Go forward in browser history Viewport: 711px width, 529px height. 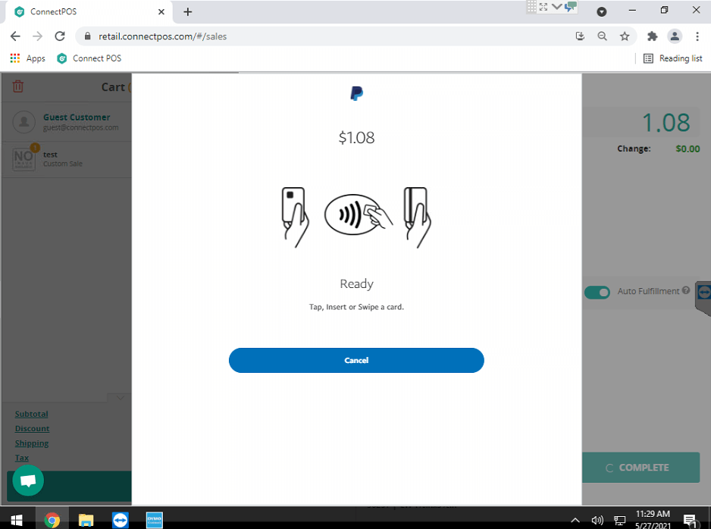38,36
